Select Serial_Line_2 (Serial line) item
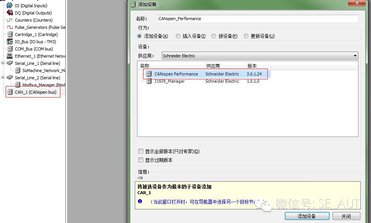Viewport: 371px width, 223px height. pyautogui.click(x=37, y=78)
